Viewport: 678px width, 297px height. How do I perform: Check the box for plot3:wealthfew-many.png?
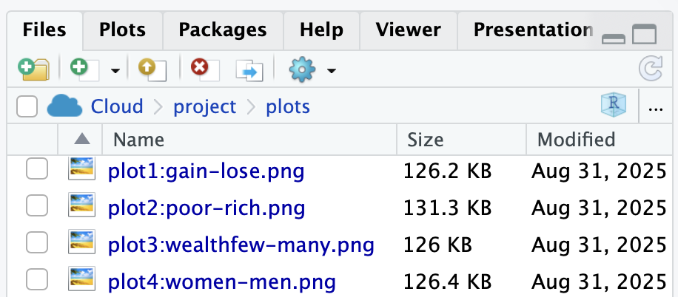37,242
